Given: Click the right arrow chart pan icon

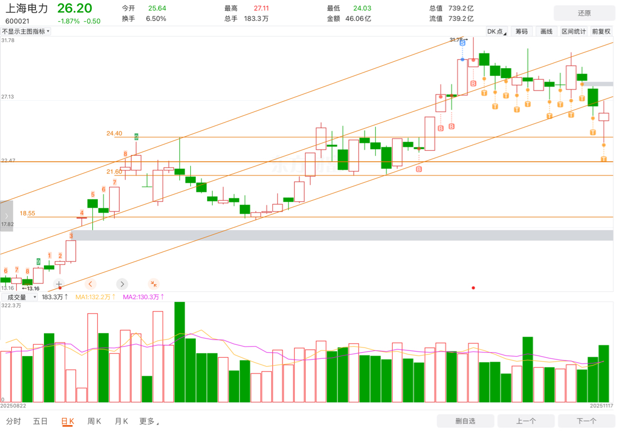Looking at the screenshot, I should [122, 284].
